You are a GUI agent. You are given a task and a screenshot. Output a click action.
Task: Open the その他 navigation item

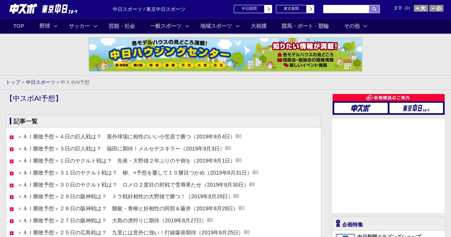coord(352,26)
